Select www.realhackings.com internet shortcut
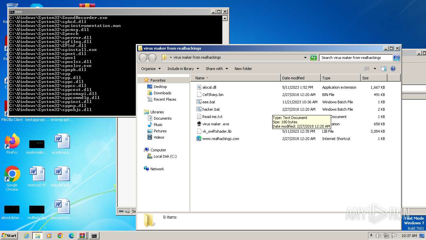 coord(220,139)
